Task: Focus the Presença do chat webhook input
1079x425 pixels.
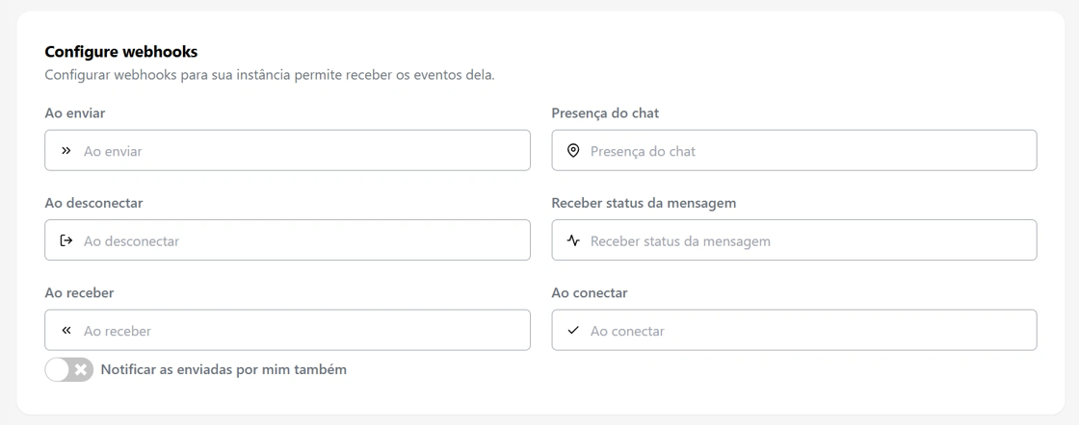Action: (x=809, y=151)
